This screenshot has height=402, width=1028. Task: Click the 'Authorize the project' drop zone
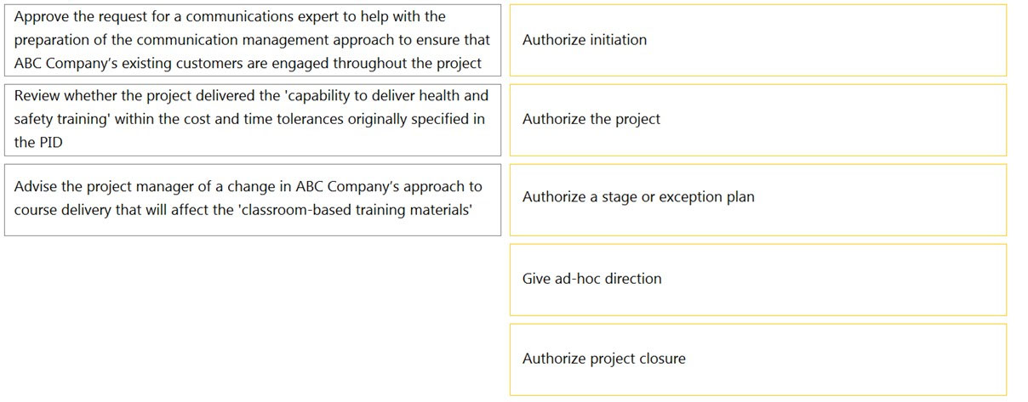pyautogui.click(x=757, y=120)
